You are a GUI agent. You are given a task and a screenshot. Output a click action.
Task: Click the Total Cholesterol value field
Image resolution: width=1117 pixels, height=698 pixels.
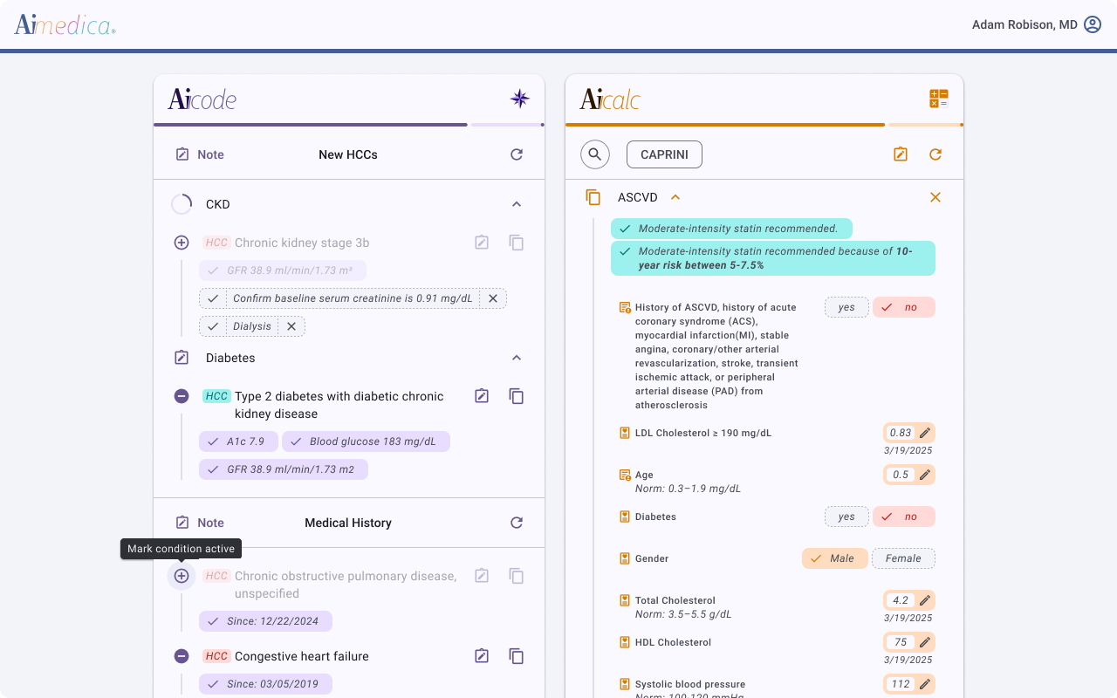click(901, 600)
